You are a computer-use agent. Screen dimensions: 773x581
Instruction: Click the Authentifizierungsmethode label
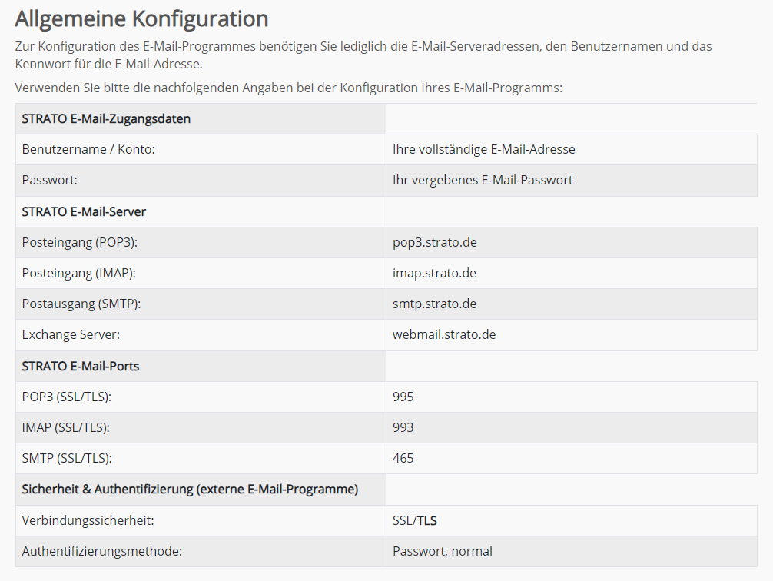click(103, 551)
